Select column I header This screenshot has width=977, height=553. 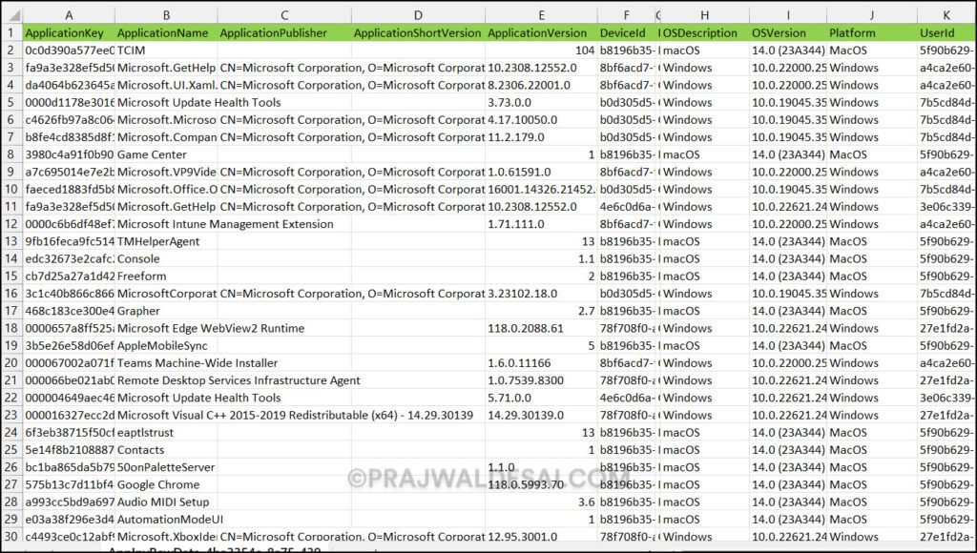pyautogui.click(x=788, y=15)
